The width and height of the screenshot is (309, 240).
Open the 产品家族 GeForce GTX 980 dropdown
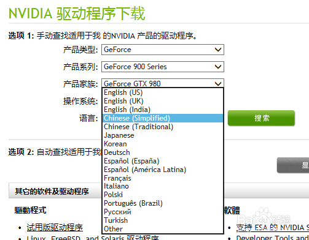point(163,83)
